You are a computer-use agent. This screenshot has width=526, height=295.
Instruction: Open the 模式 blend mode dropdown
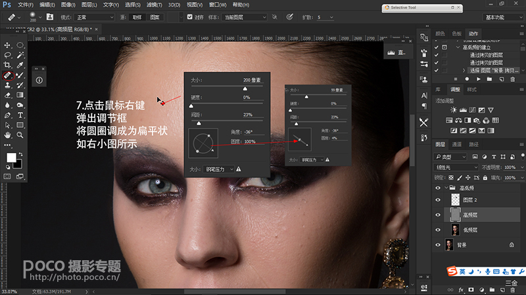pyautogui.click(x=93, y=17)
